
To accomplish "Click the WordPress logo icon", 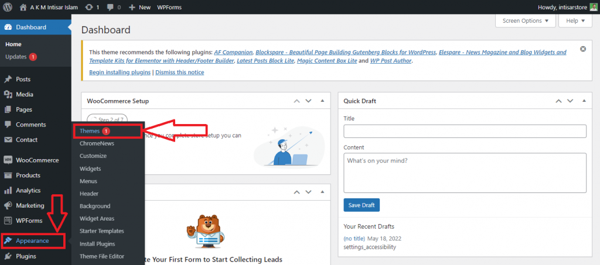I will point(8,7).
